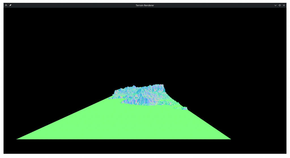Screen dimensions: 290x158
Task: Maximize the Terrain Renderer window
Action: click(x=280, y=5)
